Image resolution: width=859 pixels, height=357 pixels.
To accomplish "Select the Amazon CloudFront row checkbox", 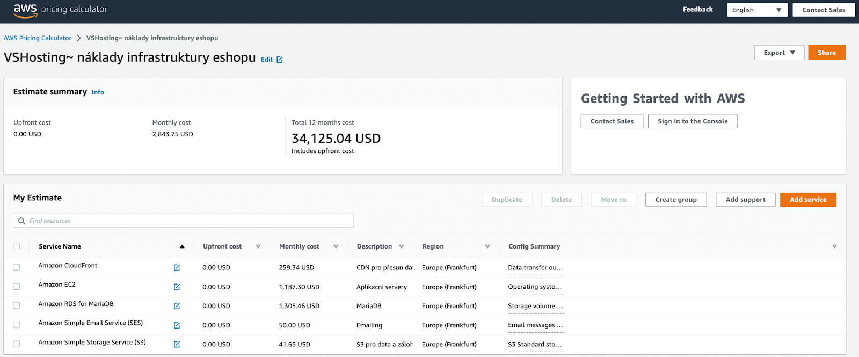I will pos(16,267).
